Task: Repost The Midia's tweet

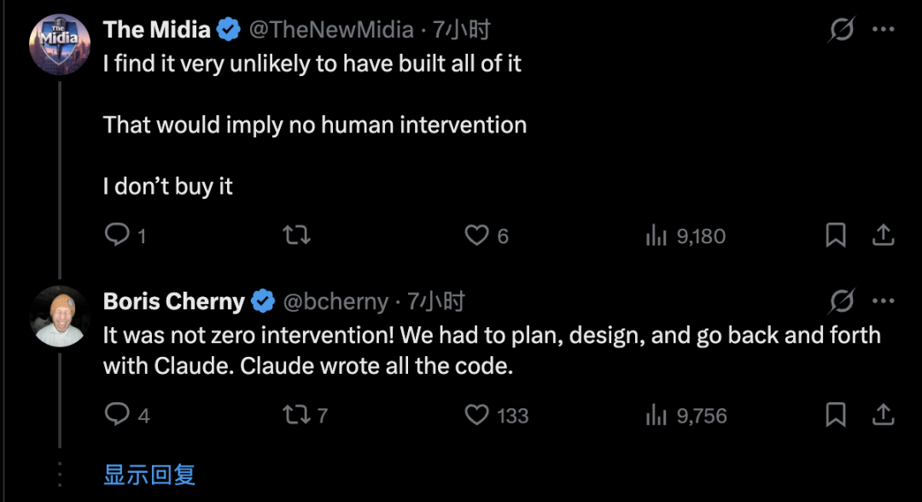Action: click(x=295, y=235)
